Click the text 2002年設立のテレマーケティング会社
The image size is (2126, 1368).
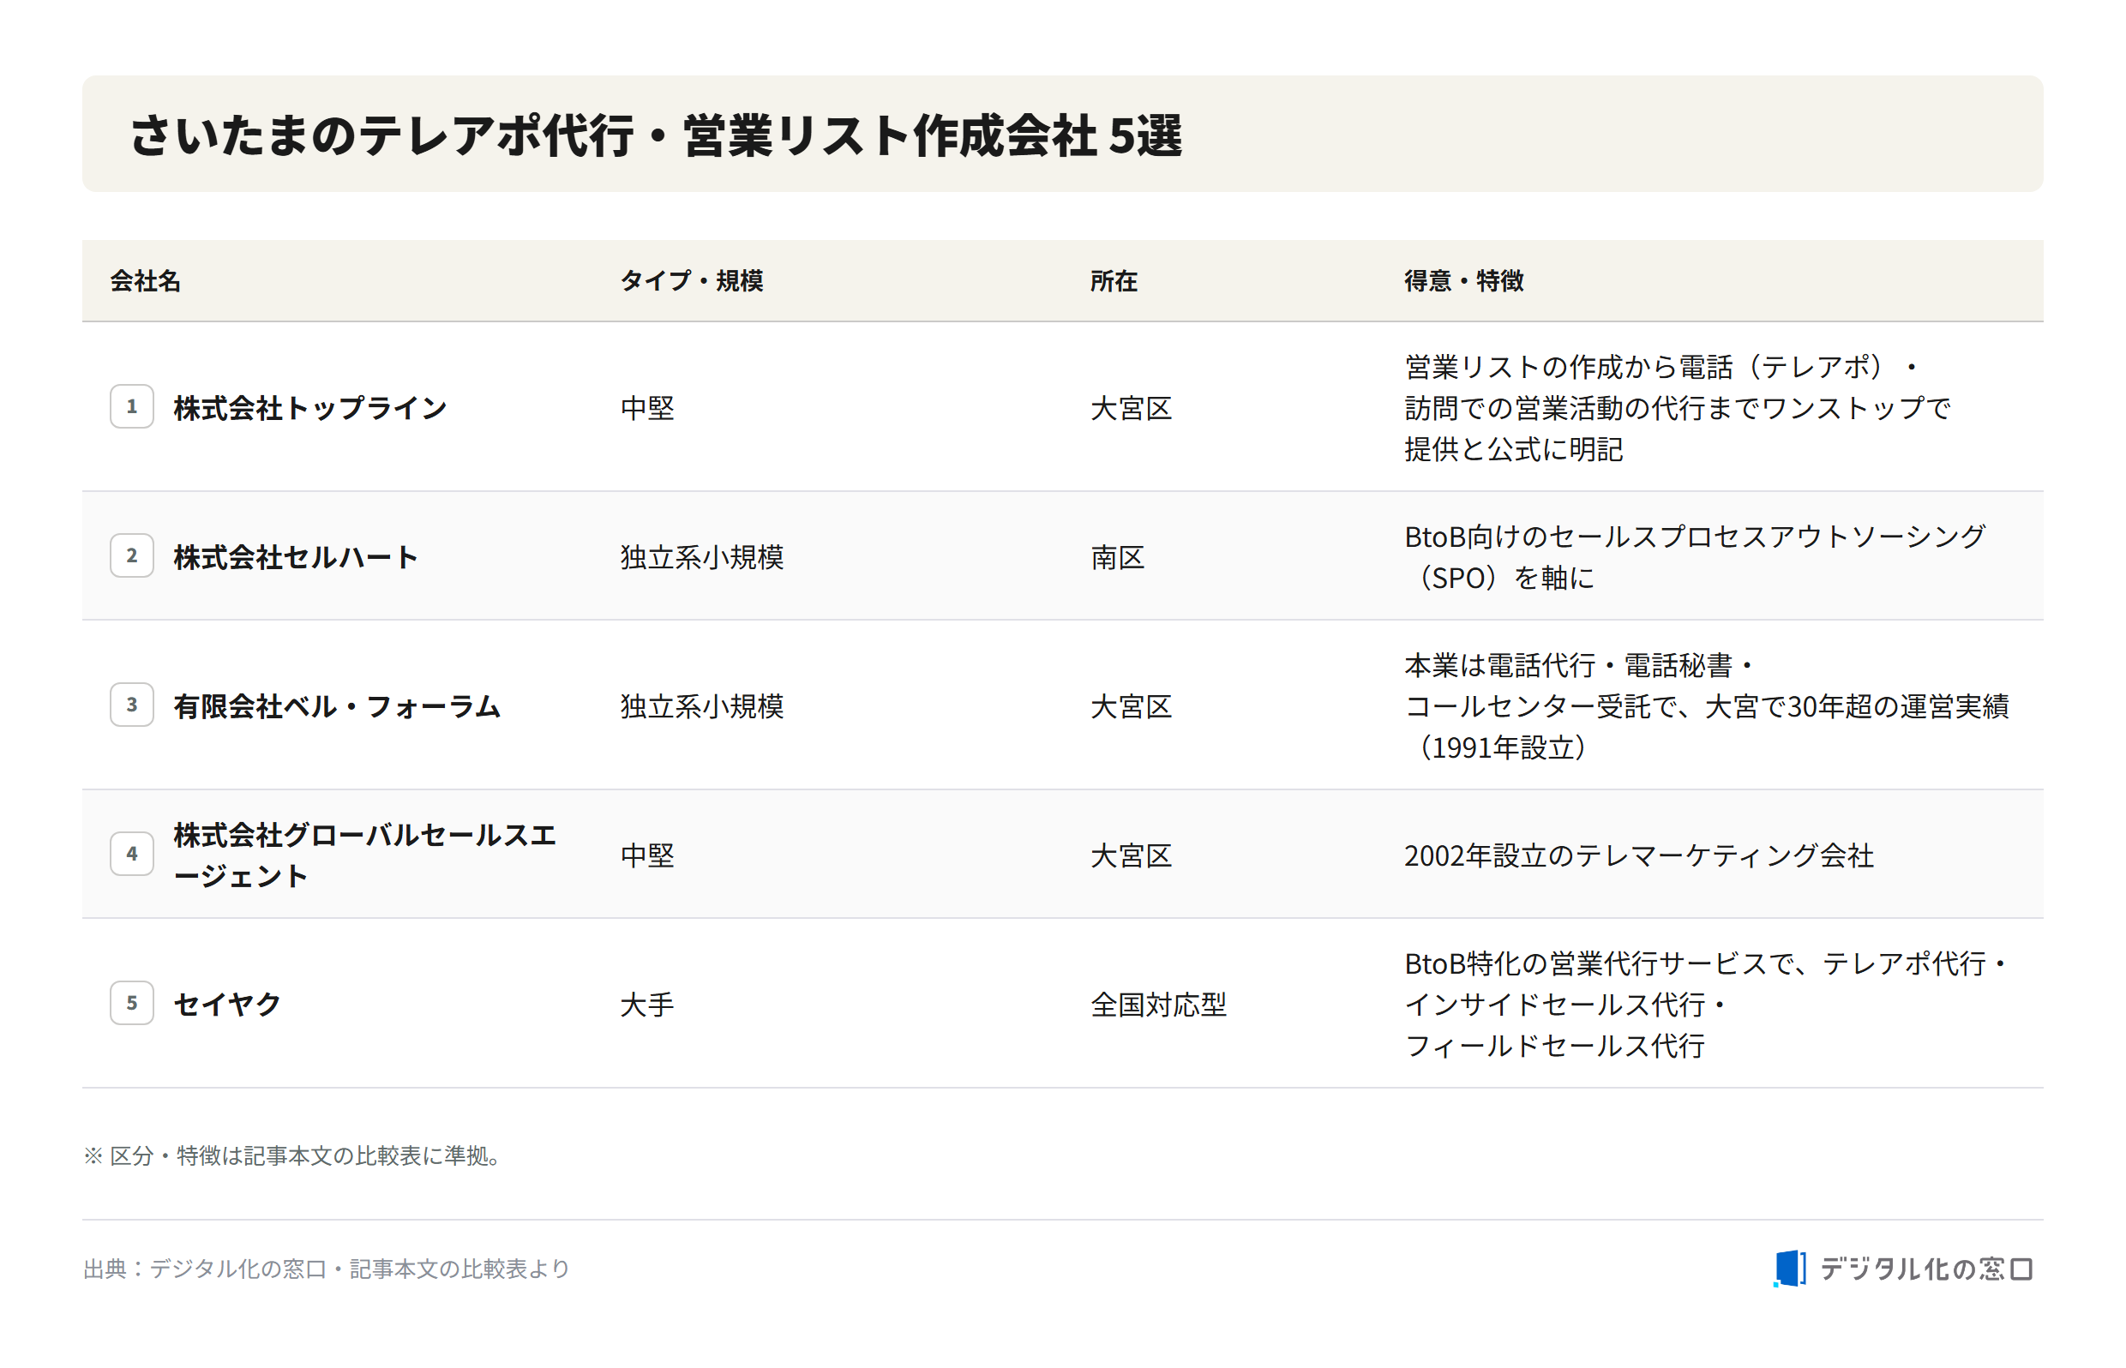(x=1639, y=855)
